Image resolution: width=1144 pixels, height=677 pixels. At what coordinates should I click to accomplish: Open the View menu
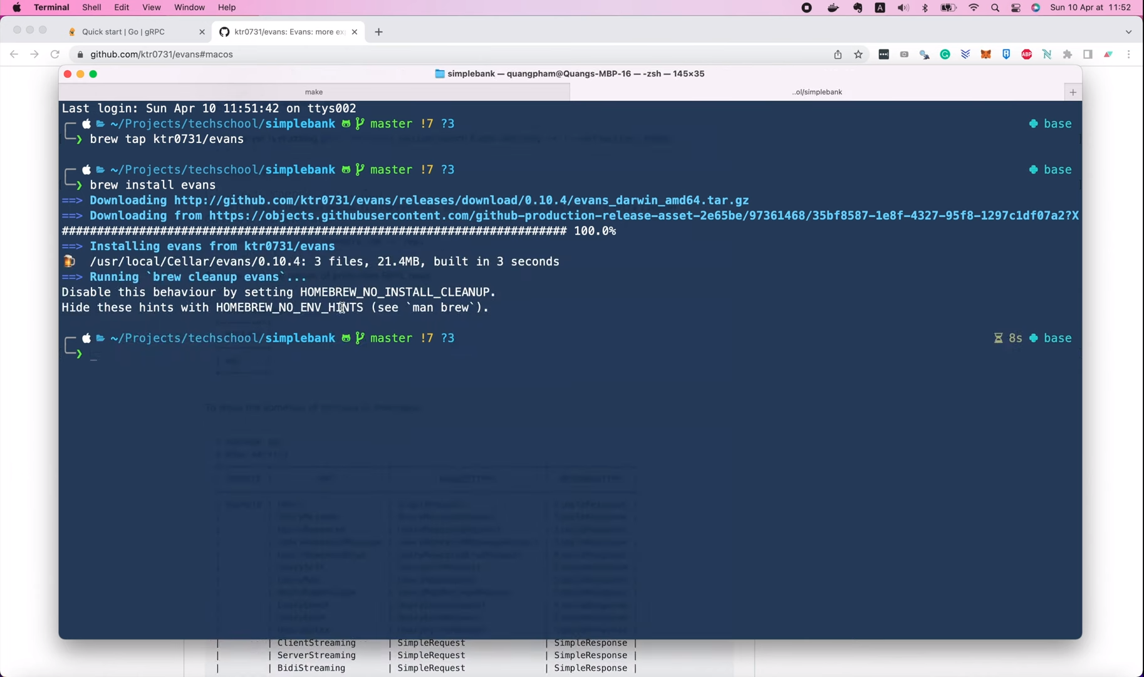151,8
